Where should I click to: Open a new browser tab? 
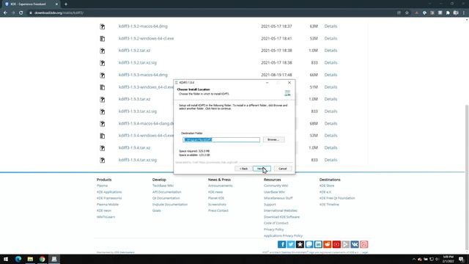pyautogui.click(x=66, y=4)
